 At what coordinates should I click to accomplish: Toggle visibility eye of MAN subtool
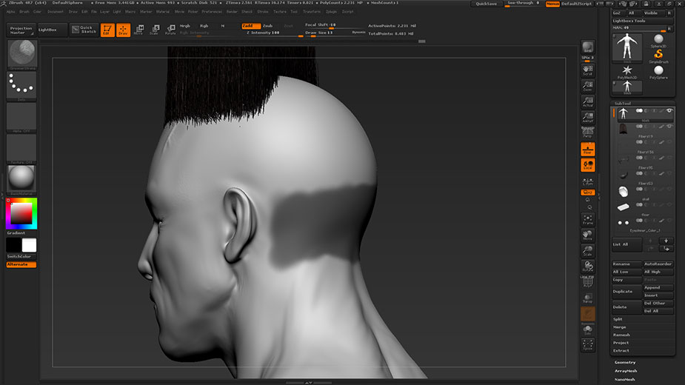click(669, 110)
